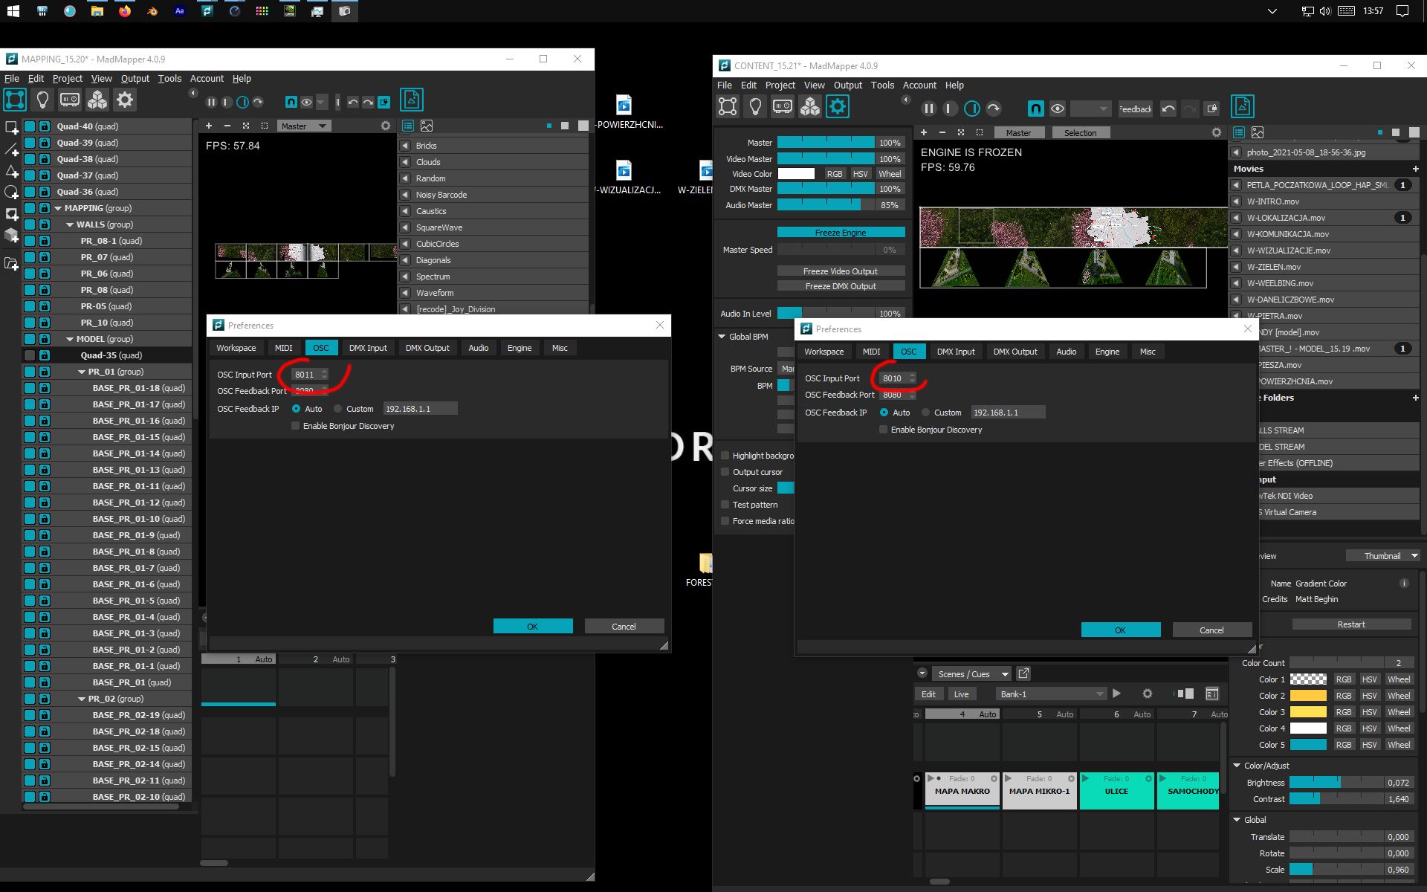Open Projectors tab in CONTENT window toolbar

click(x=783, y=106)
